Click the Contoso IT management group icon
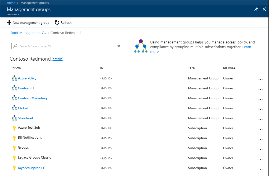 [14, 88]
